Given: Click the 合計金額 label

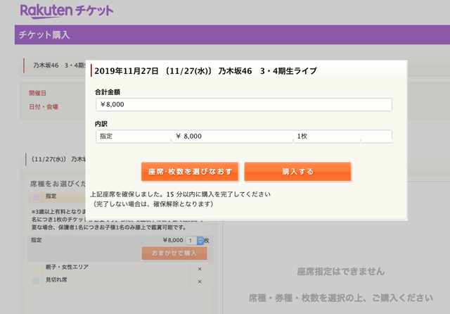Looking at the screenshot, I should click(x=108, y=92).
